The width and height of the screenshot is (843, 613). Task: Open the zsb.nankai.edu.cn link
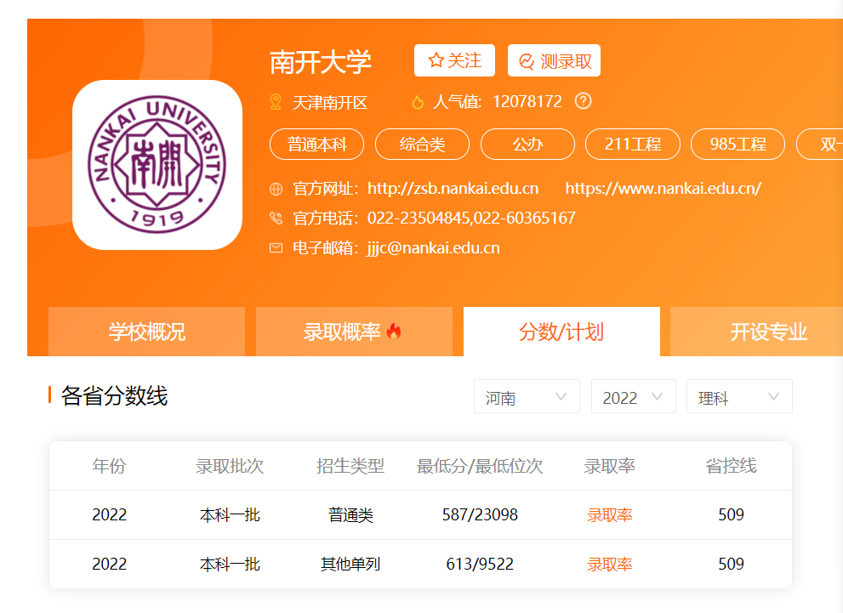453,189
